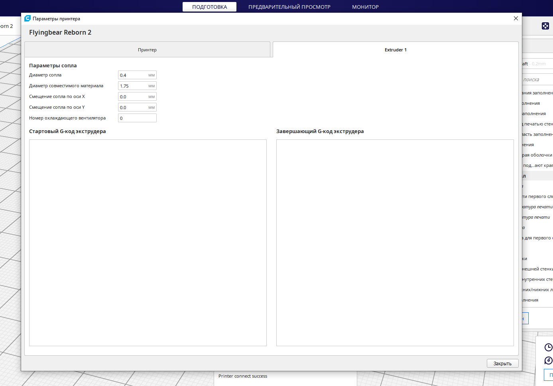
Task: Click the 'Параметры принтера' window title text
Action: tap(56, 19)
